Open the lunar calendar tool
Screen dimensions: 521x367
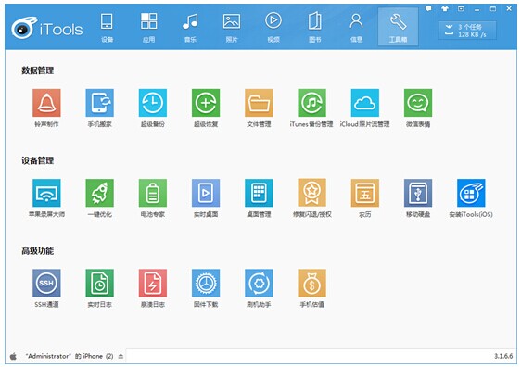pos(365,193)
